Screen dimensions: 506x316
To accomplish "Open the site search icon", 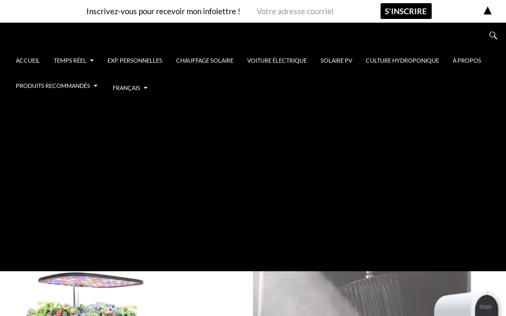I will point(493,35).
